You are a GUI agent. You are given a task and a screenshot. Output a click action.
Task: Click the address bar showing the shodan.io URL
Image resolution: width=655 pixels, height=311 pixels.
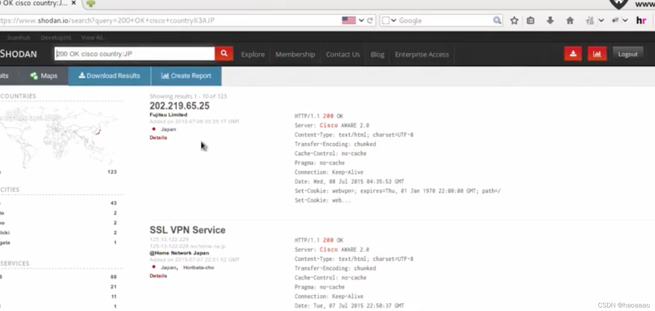(170, 20)
